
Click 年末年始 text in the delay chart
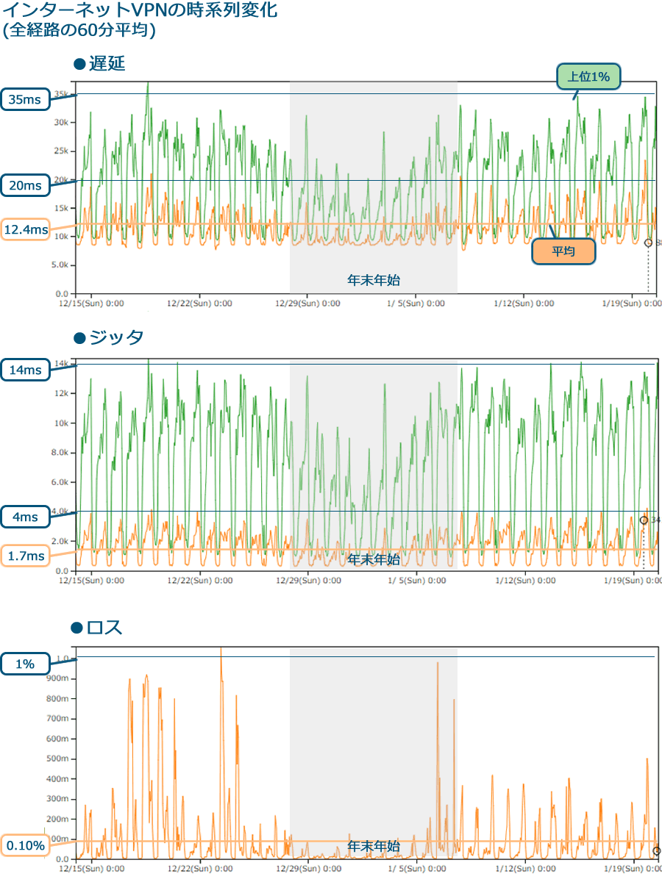click(x=374, y=280)
